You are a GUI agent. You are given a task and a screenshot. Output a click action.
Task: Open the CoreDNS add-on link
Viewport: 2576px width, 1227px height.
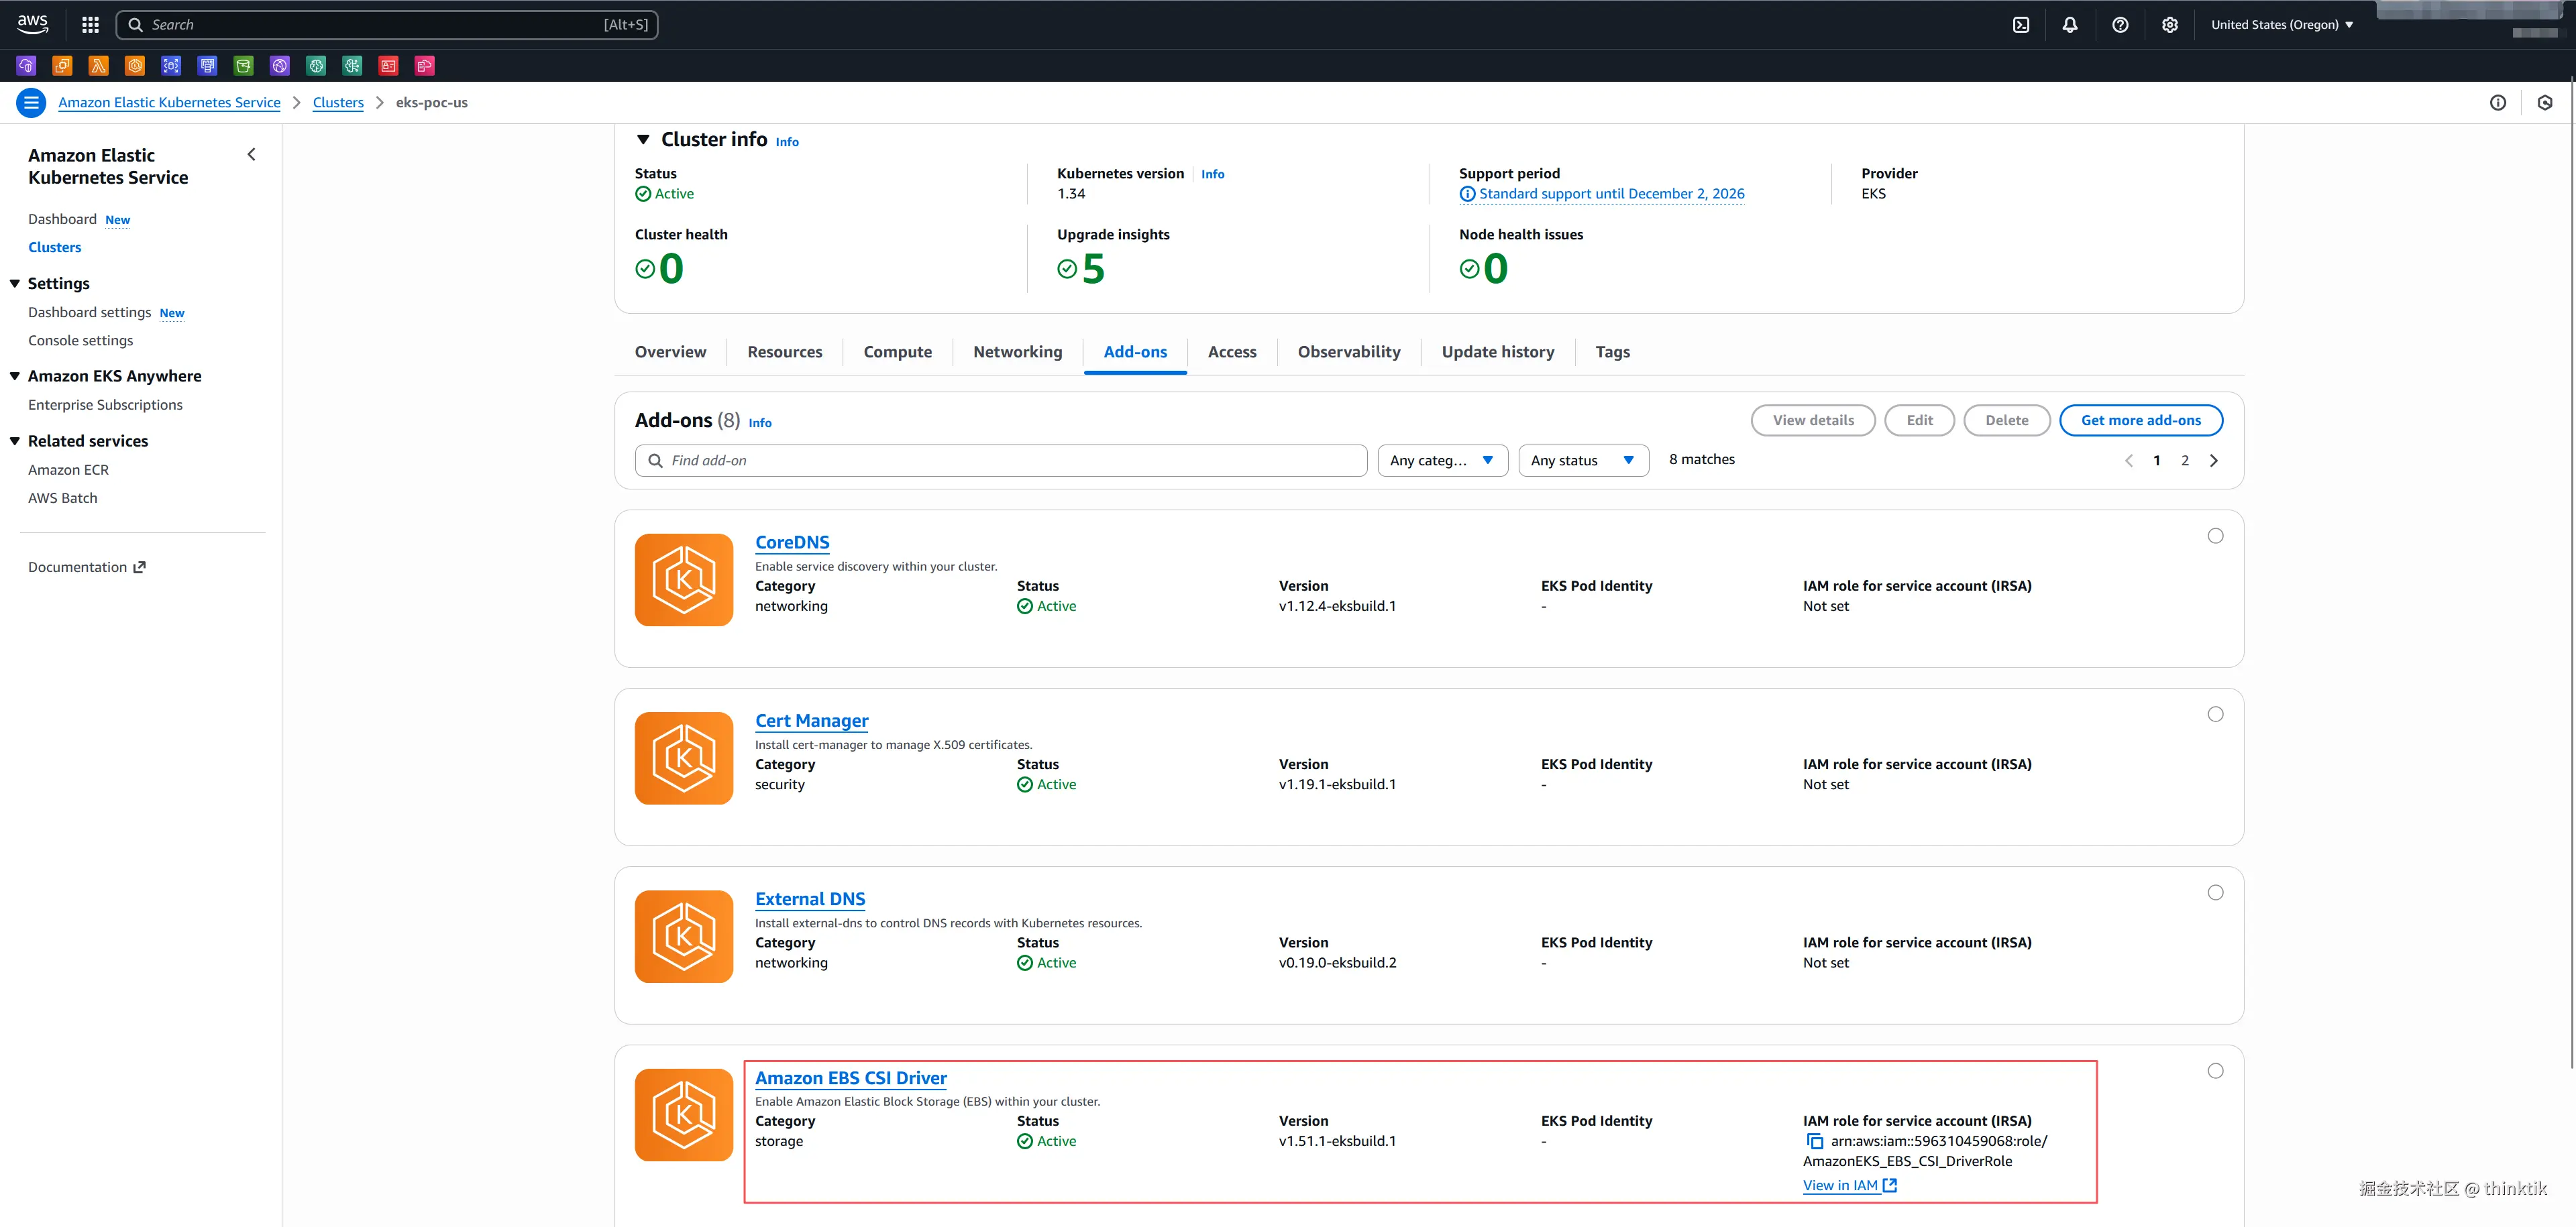tap(792, 542)
